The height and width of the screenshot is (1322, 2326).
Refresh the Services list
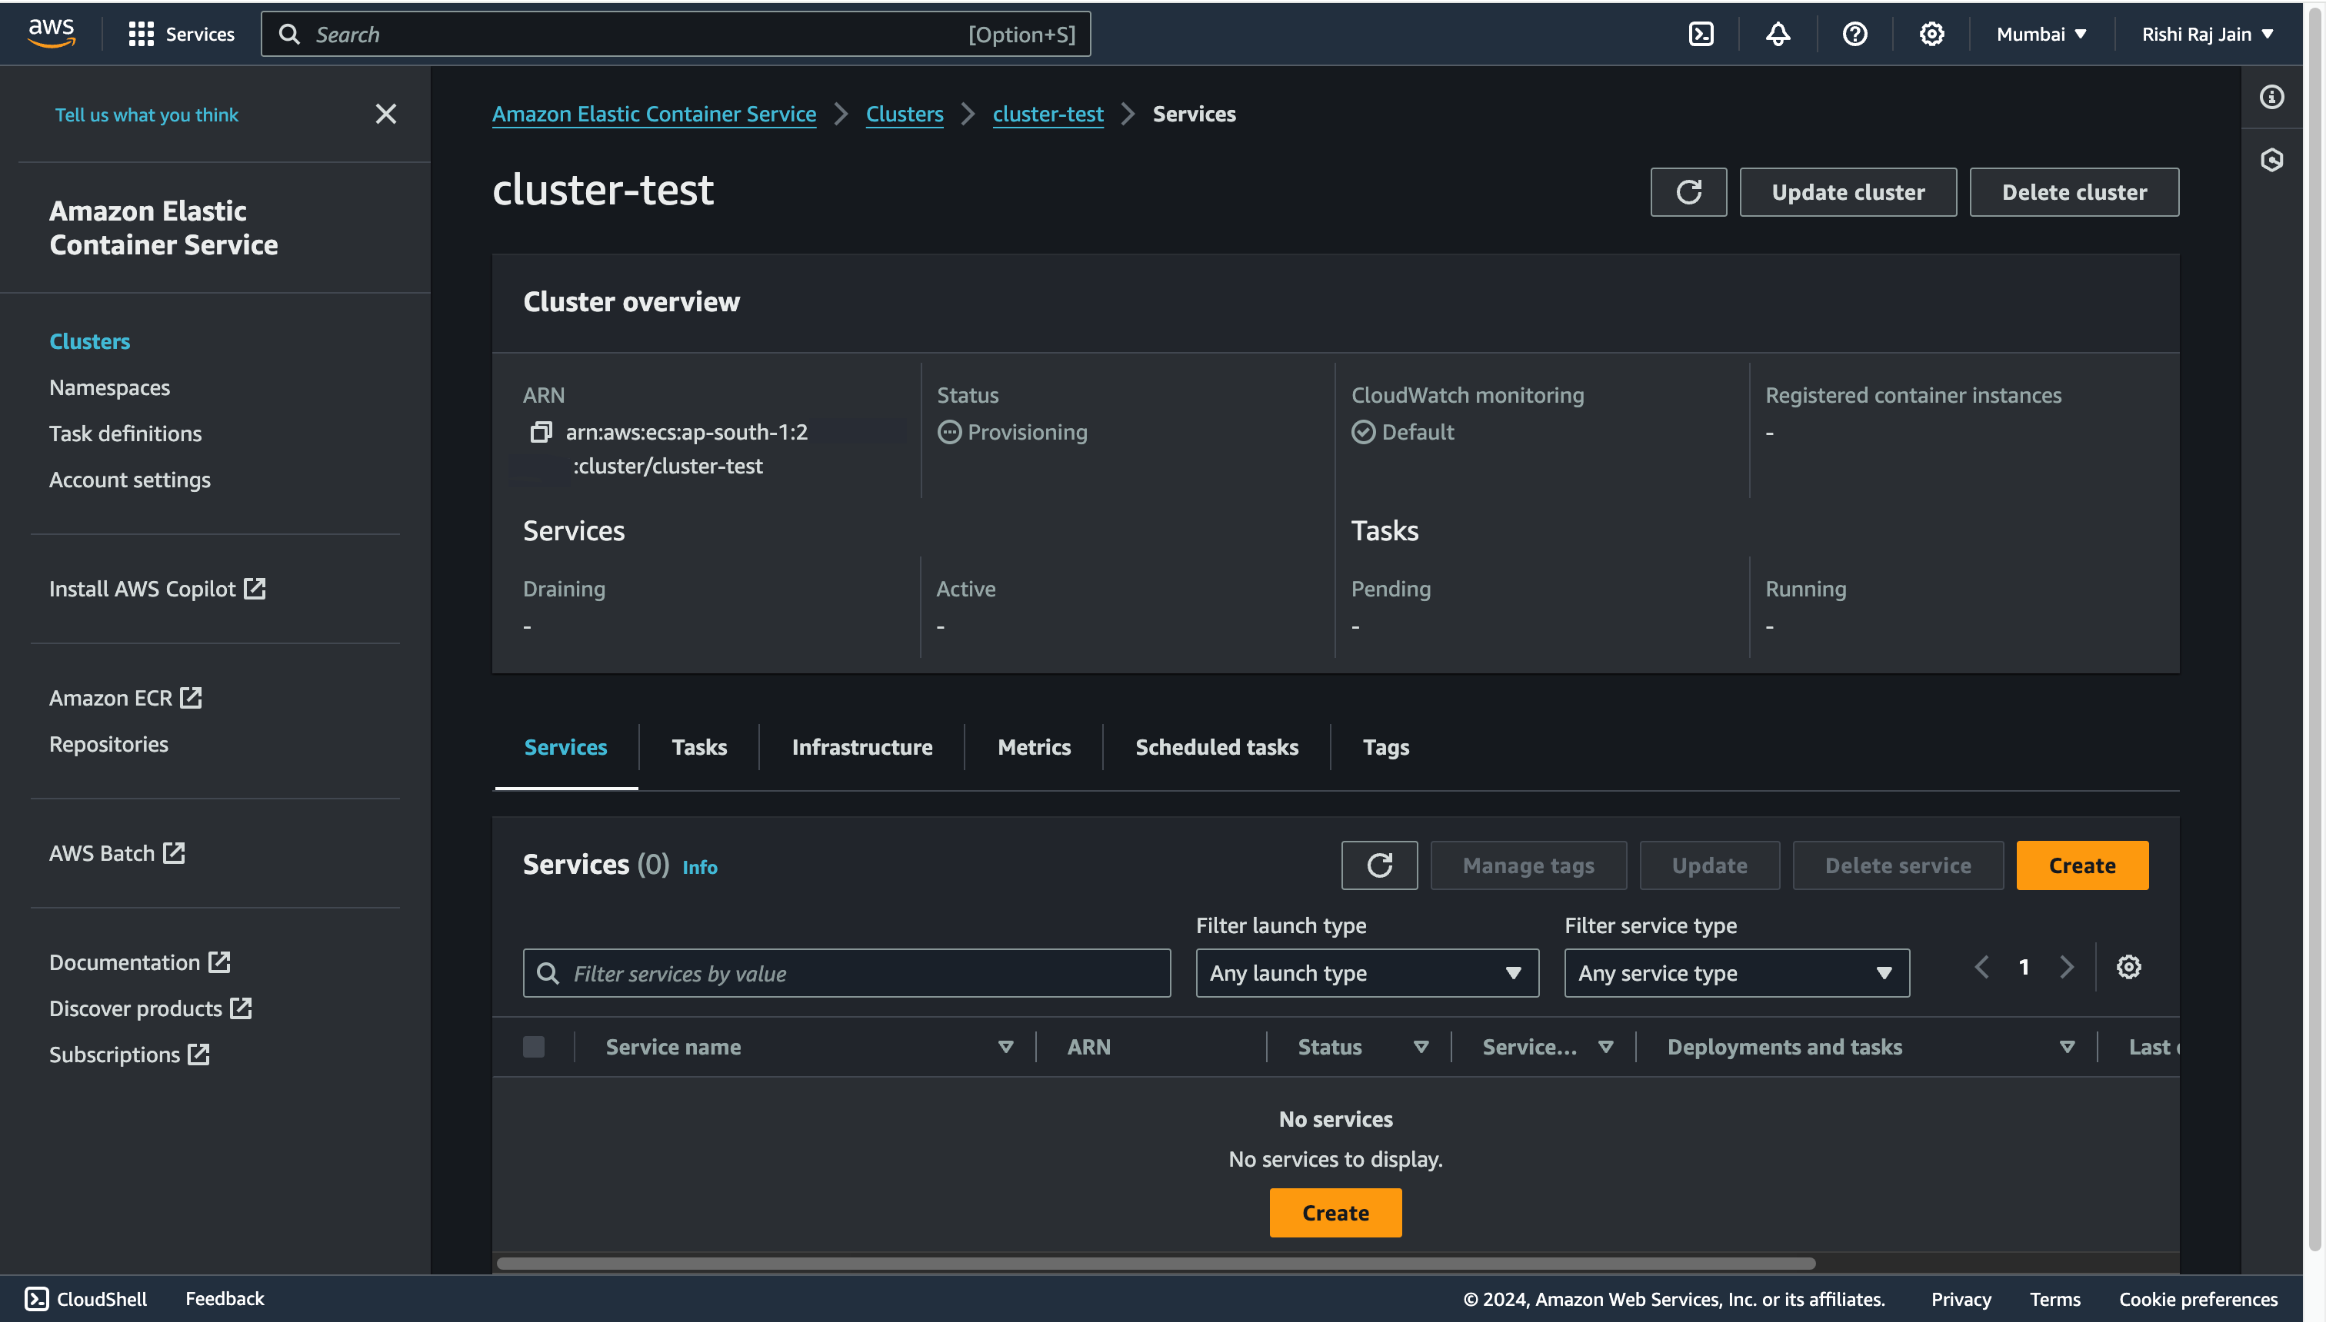pyautogui.click(x=1379, y=865)
